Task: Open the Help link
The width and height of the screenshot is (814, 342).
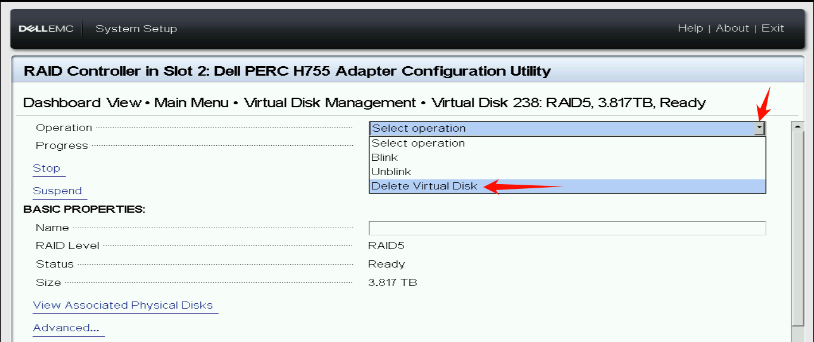Action: [690, 28]
